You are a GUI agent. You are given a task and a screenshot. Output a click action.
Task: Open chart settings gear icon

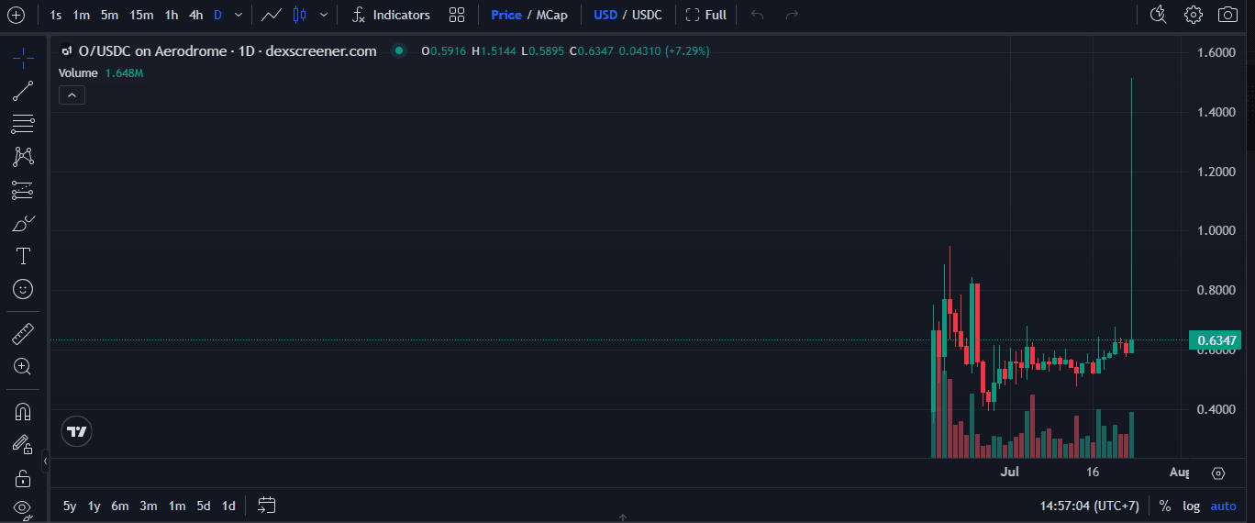click(x=1193, y=15)
